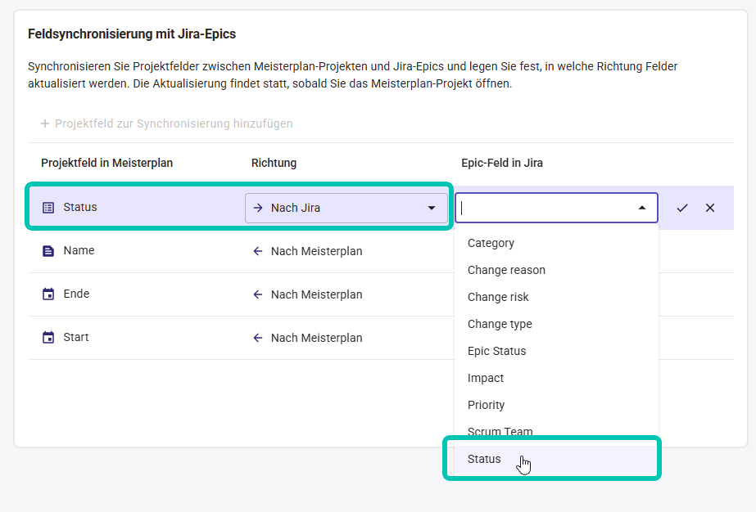The image size is (756, 512).
Task: Click the Status project field label
Action: click(x=80, y=207)
